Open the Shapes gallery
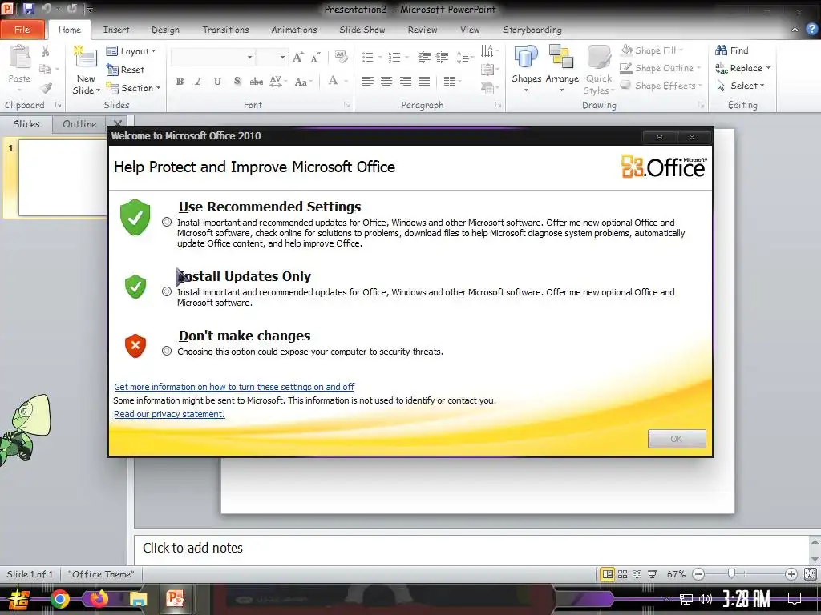This screenshot has height=615, width=821. pos(526,68)
